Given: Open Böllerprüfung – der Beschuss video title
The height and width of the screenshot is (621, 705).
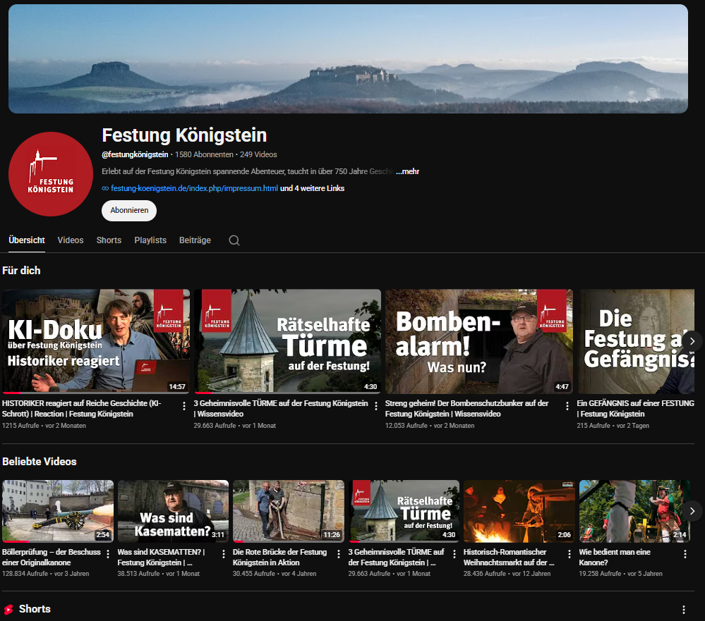Looking at the screenshot, I should tap(52, 558).
